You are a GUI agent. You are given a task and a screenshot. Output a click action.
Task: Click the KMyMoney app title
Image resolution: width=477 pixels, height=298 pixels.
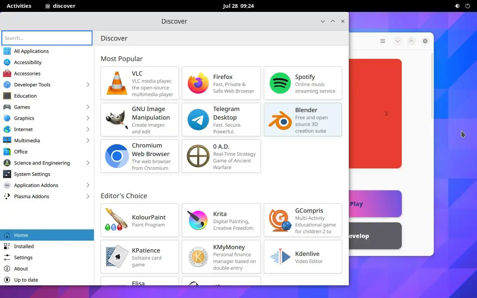coord(229,247)
